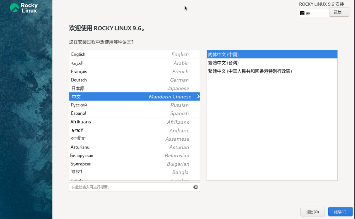Select Русский language entry

[x=134, y=105]
